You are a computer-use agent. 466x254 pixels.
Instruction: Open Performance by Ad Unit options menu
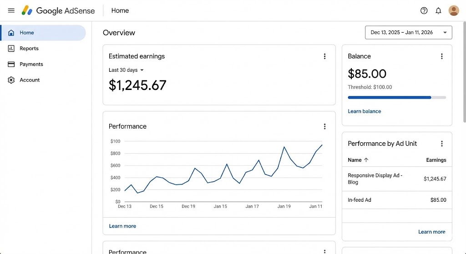(441, 144)
